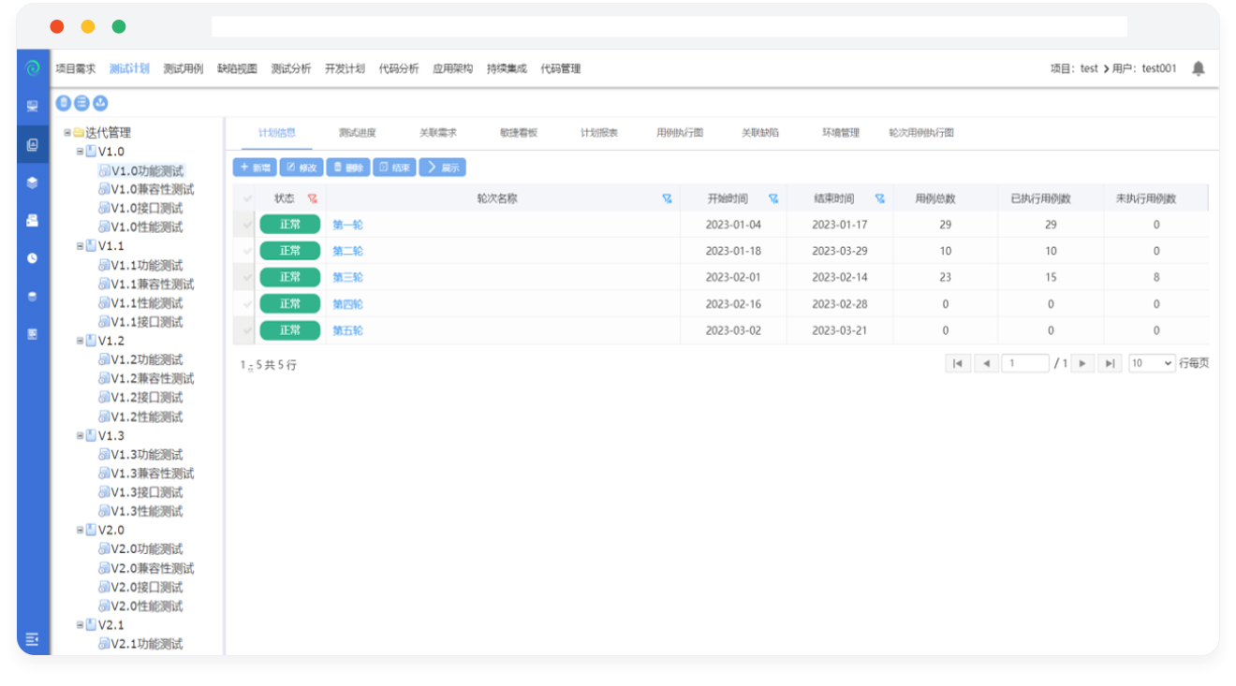Collapse the V2.0 tree node
1236x686 pixels.
pos(81,530)
